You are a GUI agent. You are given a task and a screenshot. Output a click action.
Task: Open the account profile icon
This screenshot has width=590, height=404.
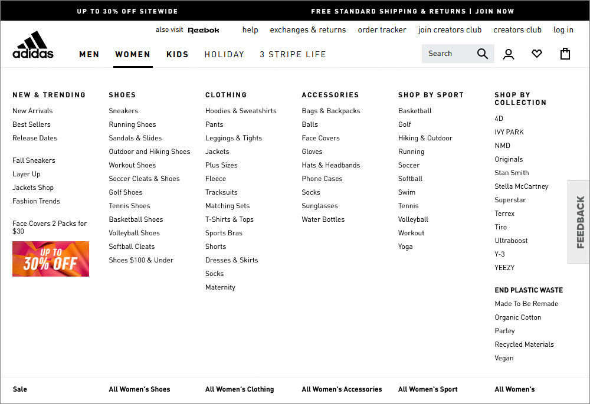(x=509, y=54)
